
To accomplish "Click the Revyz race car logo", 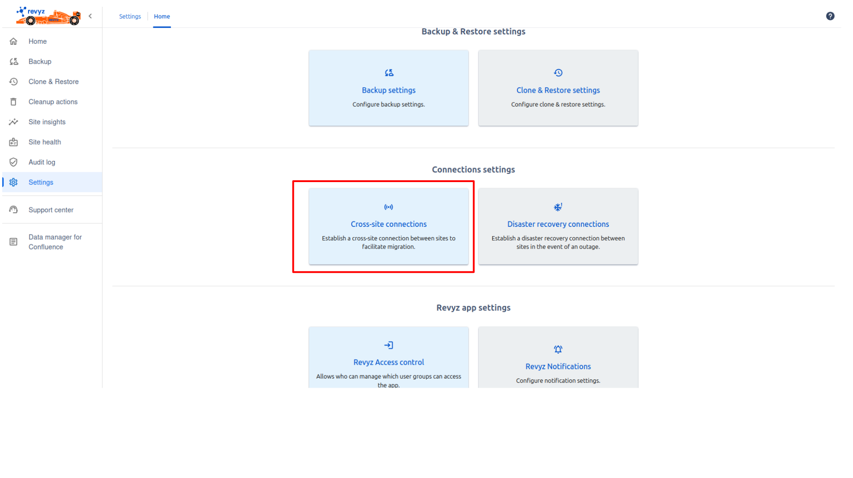I will click(48, 16).
